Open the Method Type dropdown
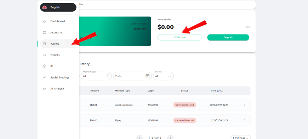The height and width of the screenshot is (139, 308). 96,76
